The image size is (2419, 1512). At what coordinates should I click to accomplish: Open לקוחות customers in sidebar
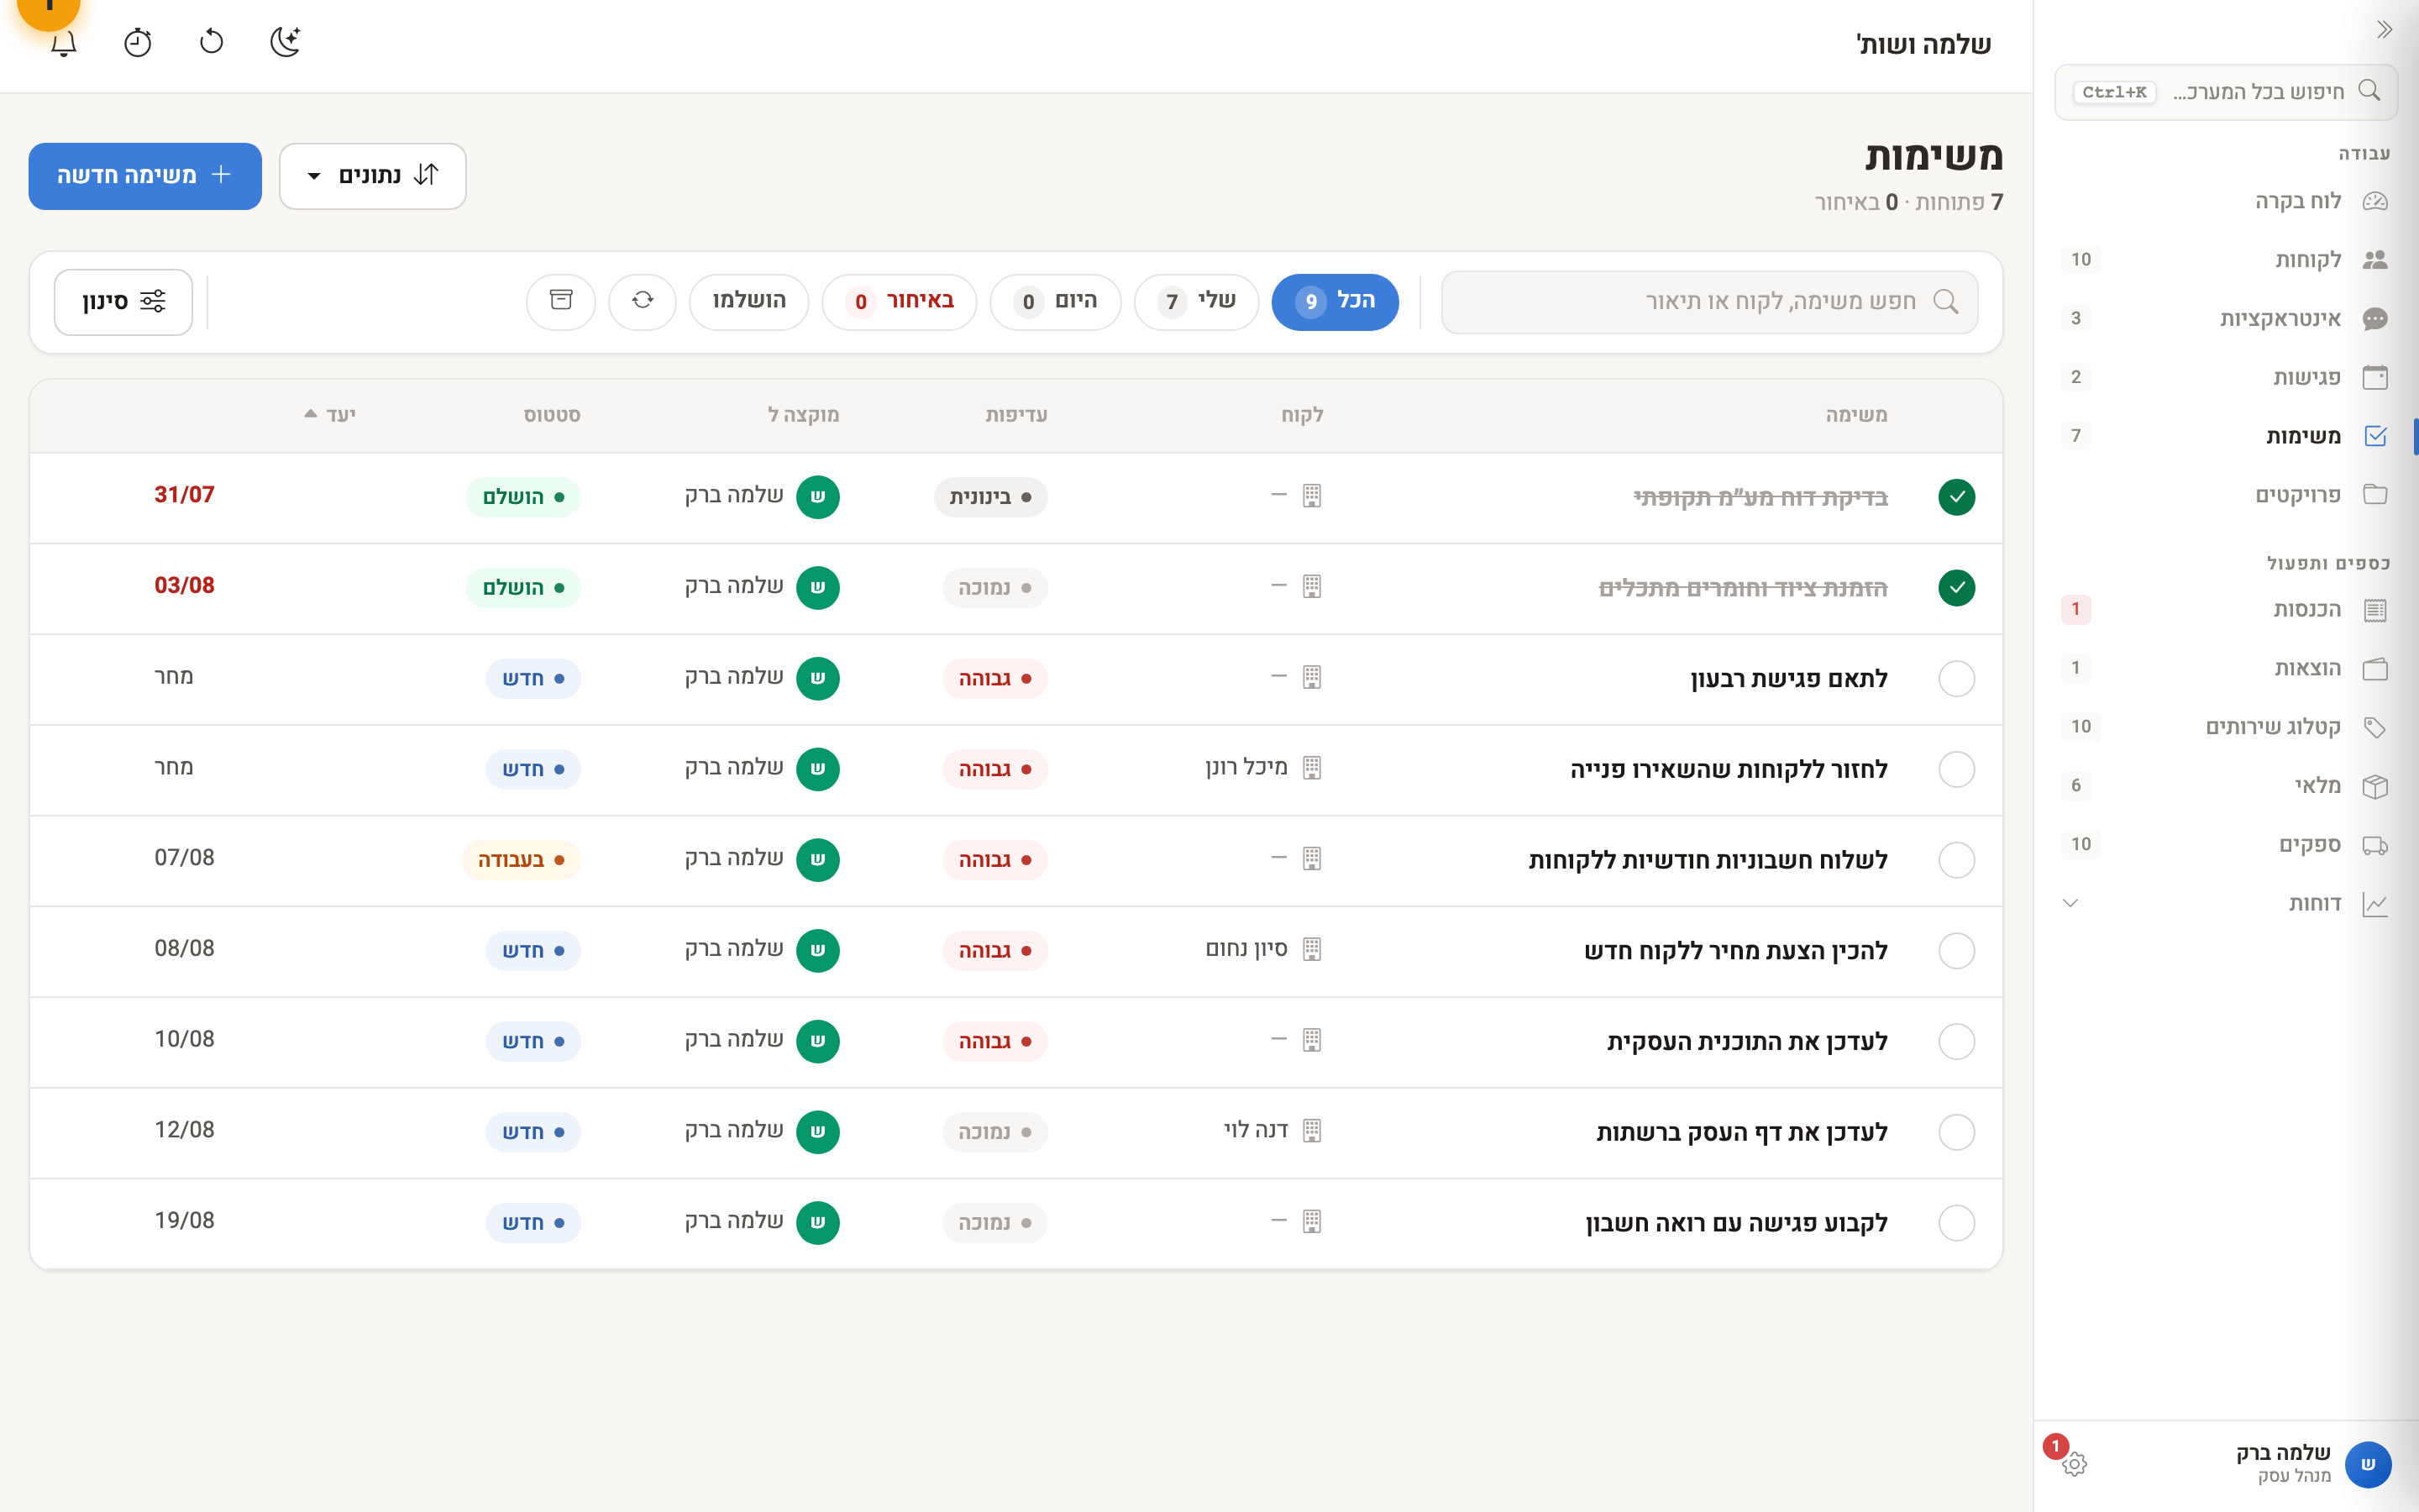[2227, 260]
